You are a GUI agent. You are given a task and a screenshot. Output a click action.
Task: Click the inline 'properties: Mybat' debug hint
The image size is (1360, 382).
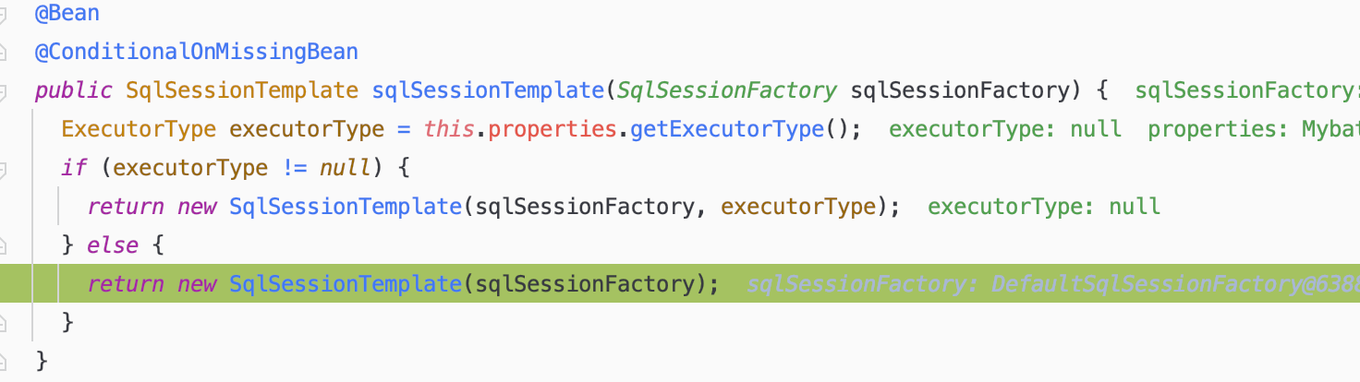pos(1253,129)
